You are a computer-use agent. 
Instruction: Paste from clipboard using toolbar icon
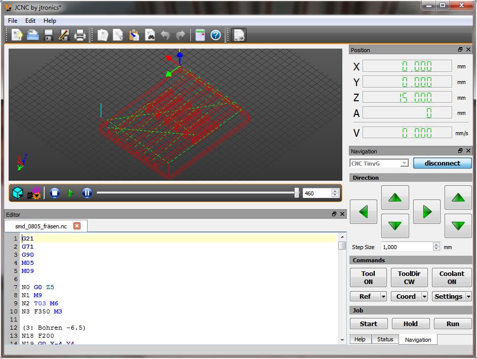[134, 35]
